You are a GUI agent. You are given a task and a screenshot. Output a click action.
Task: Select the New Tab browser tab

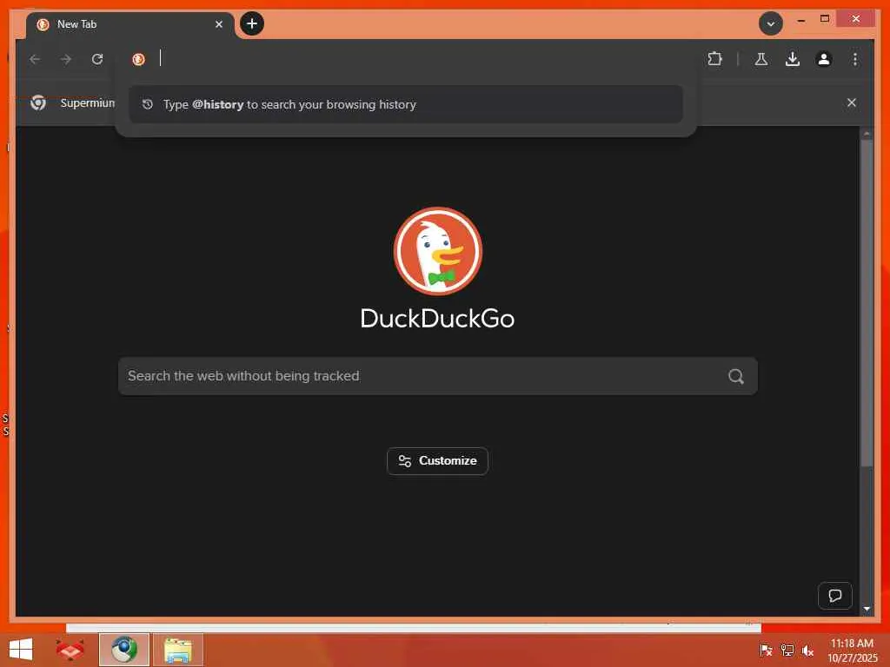130,24
